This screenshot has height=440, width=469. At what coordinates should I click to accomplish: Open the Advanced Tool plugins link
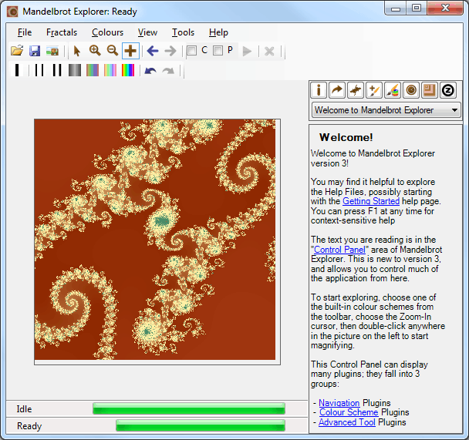click(347, 422)
